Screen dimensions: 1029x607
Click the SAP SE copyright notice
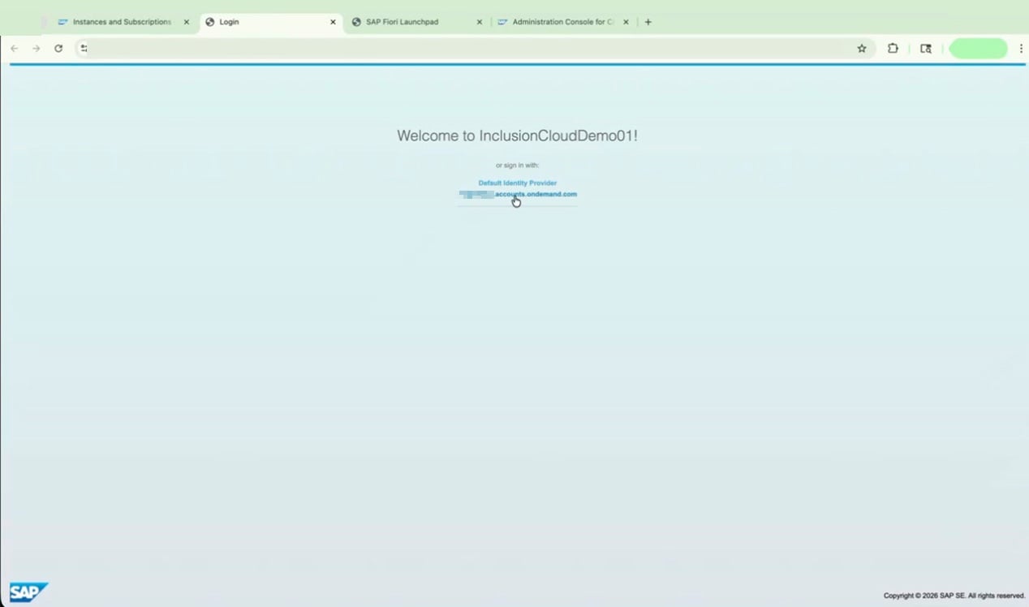pos(954,596)
